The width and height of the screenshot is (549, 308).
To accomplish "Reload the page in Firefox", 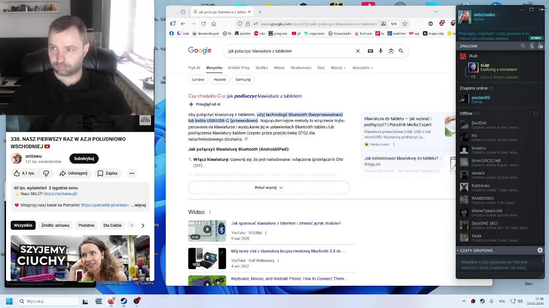I will tap(204, 24).
